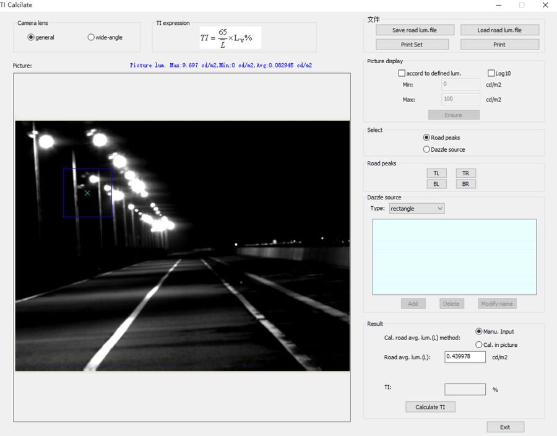The image size is (557, 436).
Task: Select Cal. in picture method
Action: click(478, 344)
